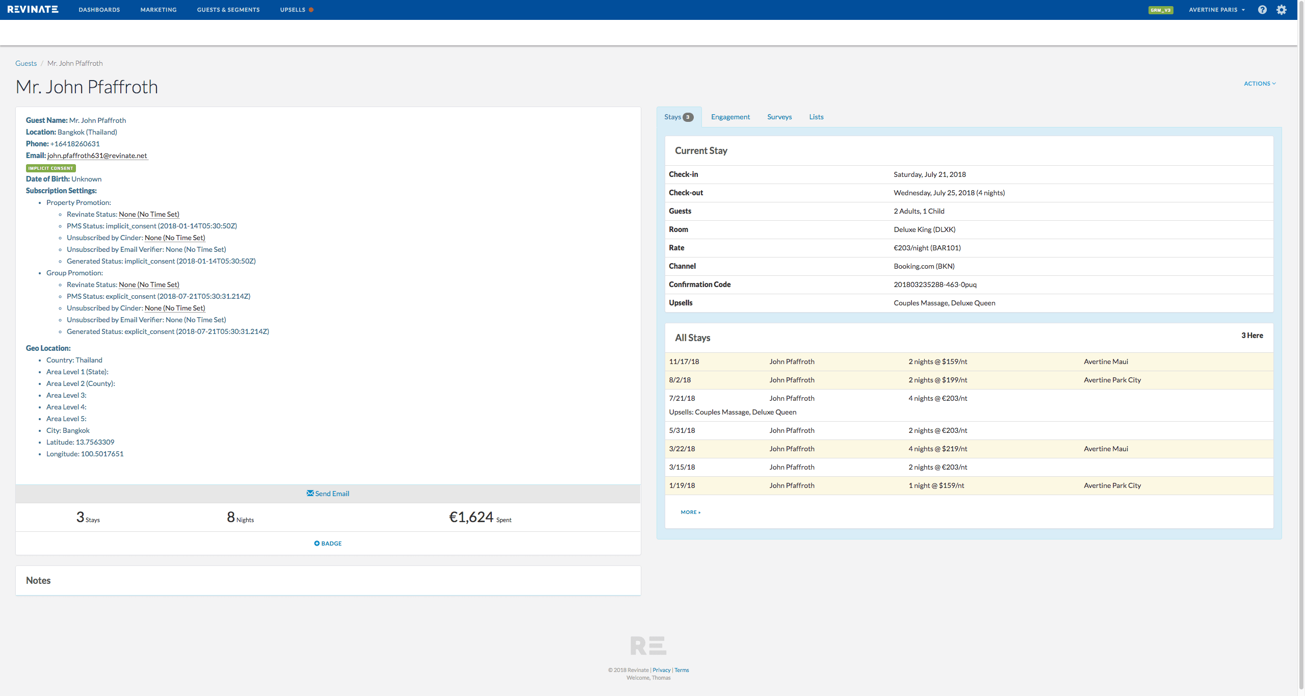The width and height of the screenshot is (1305, 696).
Task: Open the Marketing menu
Action: click(158, 10)
